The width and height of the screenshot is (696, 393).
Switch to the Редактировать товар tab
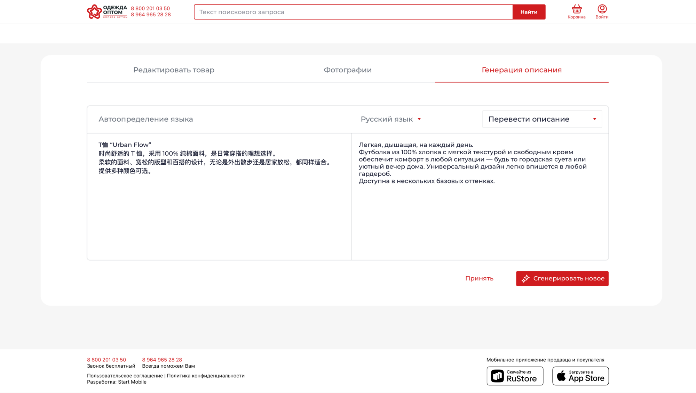click(174, 70)
